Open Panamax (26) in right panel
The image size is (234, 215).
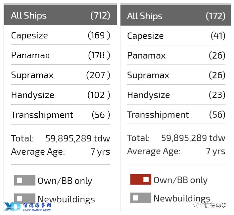coord(176,55)
